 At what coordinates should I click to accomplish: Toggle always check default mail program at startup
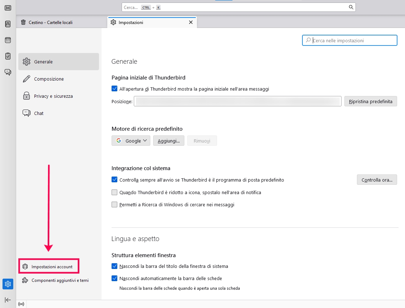(x=114, y=179)
